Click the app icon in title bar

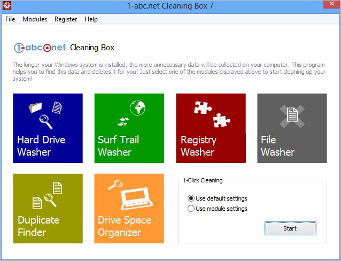coord(7,6)
